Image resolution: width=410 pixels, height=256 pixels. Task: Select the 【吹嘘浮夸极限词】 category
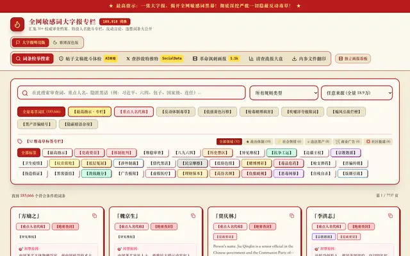[x=302, y=112]
